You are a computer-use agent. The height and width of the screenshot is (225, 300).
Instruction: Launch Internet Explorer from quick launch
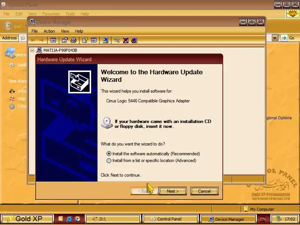click(69, 219)
